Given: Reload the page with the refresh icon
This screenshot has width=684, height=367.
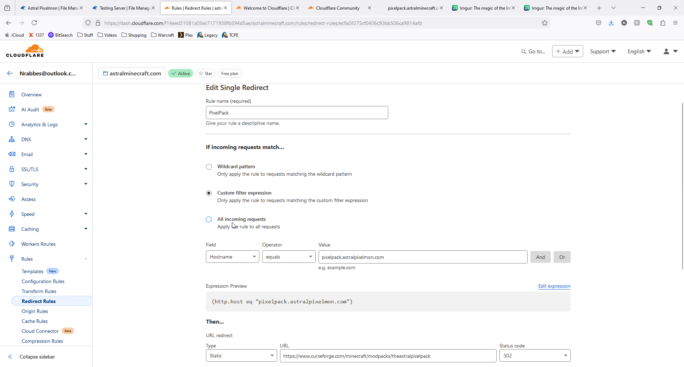Looking at the screenshot, I should coord(34,23).
